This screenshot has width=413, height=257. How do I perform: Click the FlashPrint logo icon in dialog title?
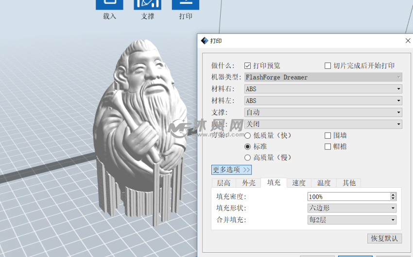[204, 41]
